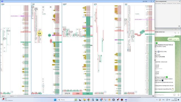Viewport: 181px width, 102px height.
Task: Click the green bubble markers in fifth panel
Action: point(142,32)
